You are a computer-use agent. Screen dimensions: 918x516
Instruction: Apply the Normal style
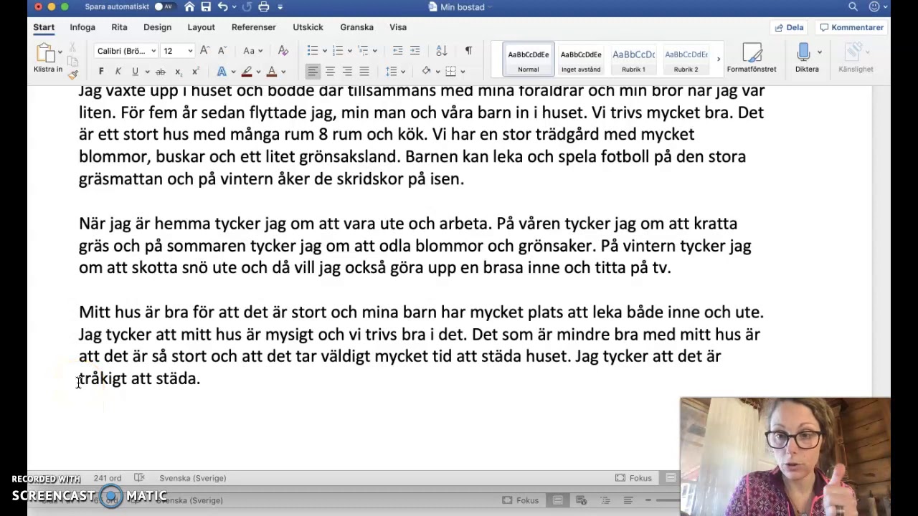(529, 59)
